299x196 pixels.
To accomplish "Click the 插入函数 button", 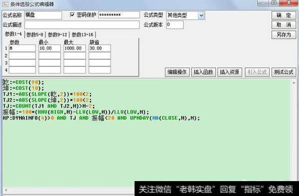I will pyautogui.click(x=203, y=72).
